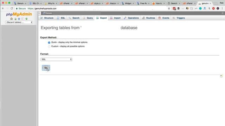
Task: Close the gray Server header bar
Action: [223, 13]
